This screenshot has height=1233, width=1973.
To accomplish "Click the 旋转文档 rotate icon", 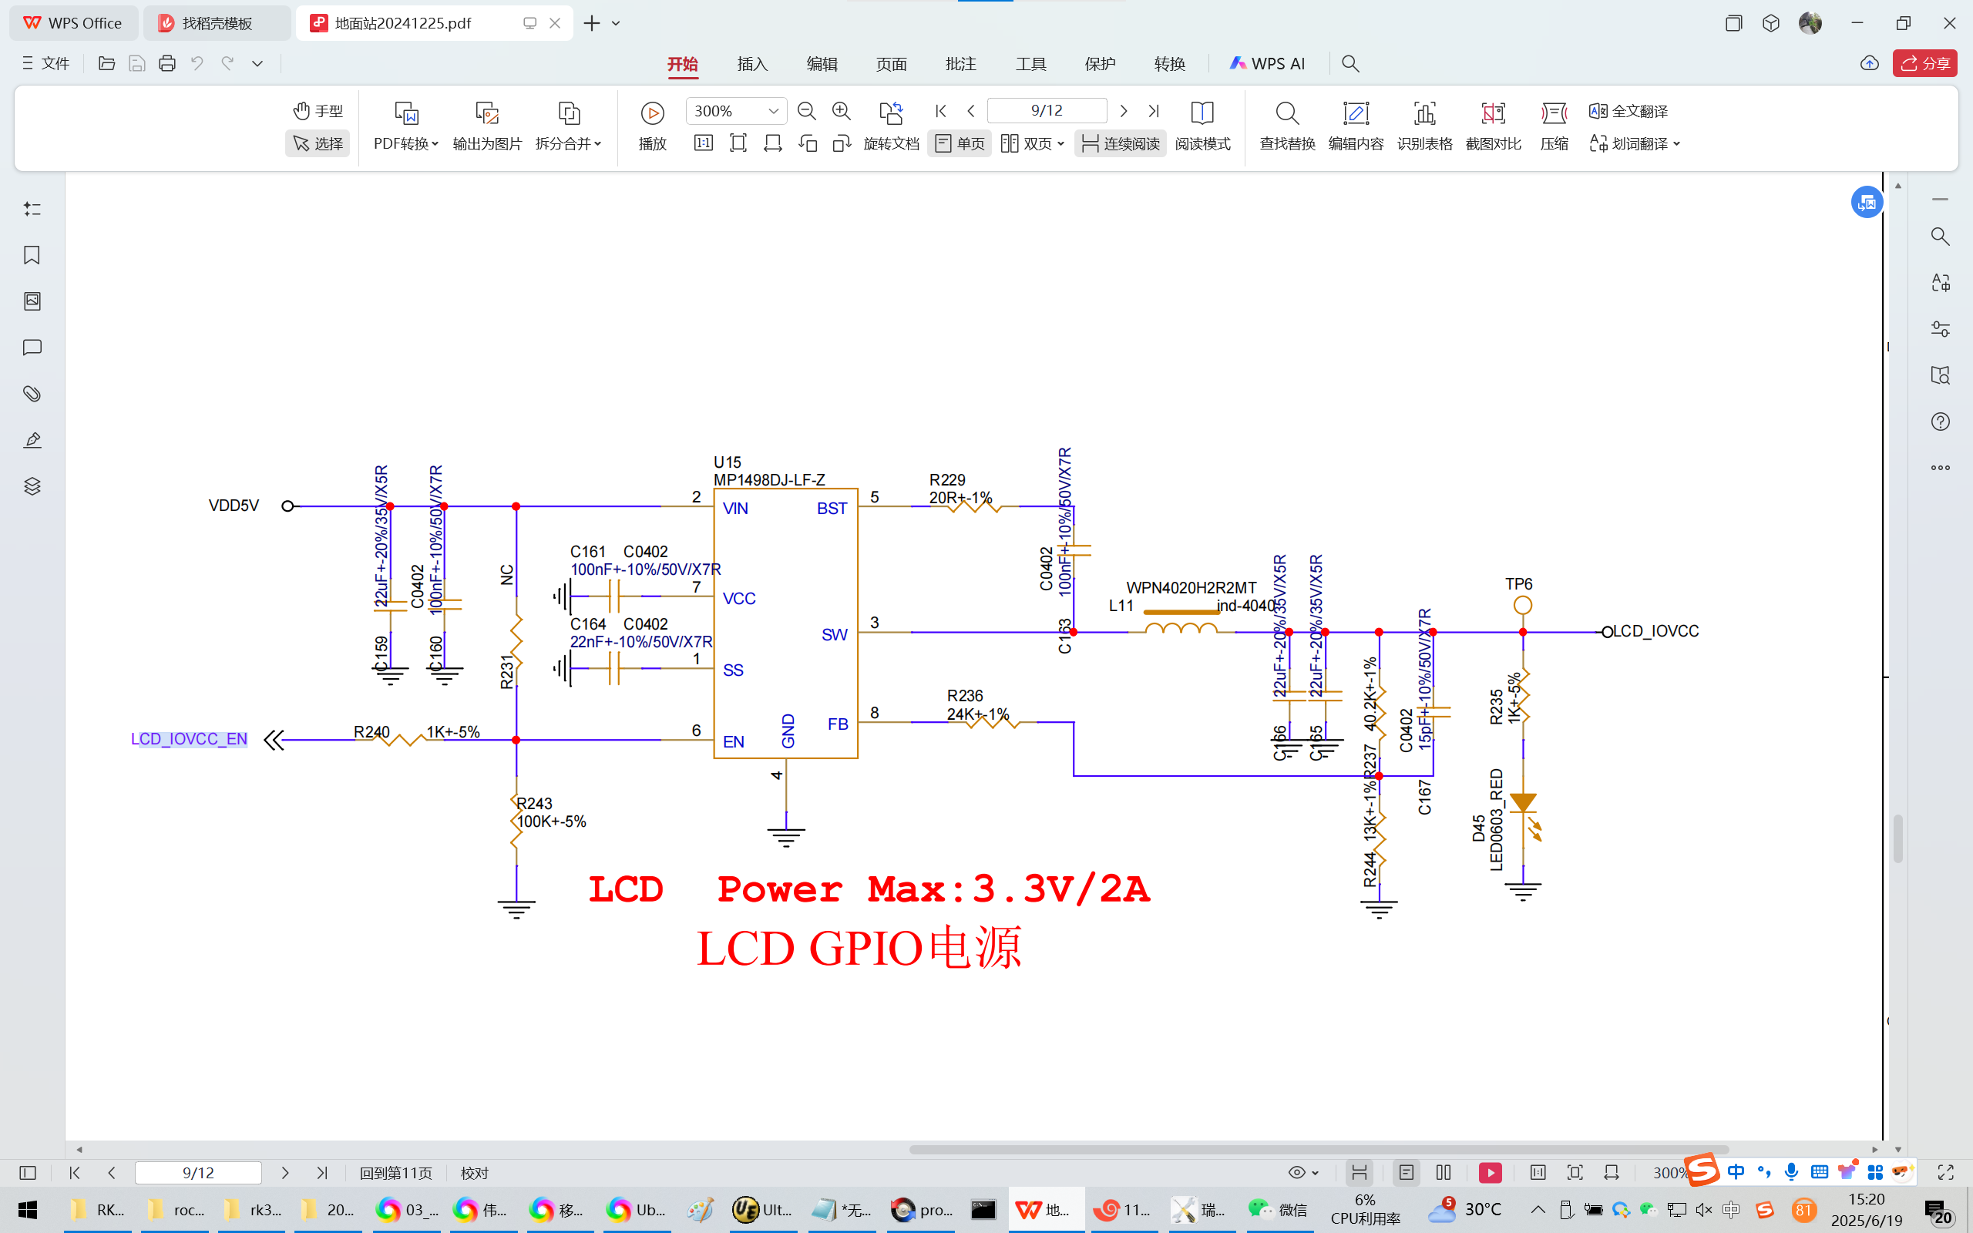I will (891, 113).
